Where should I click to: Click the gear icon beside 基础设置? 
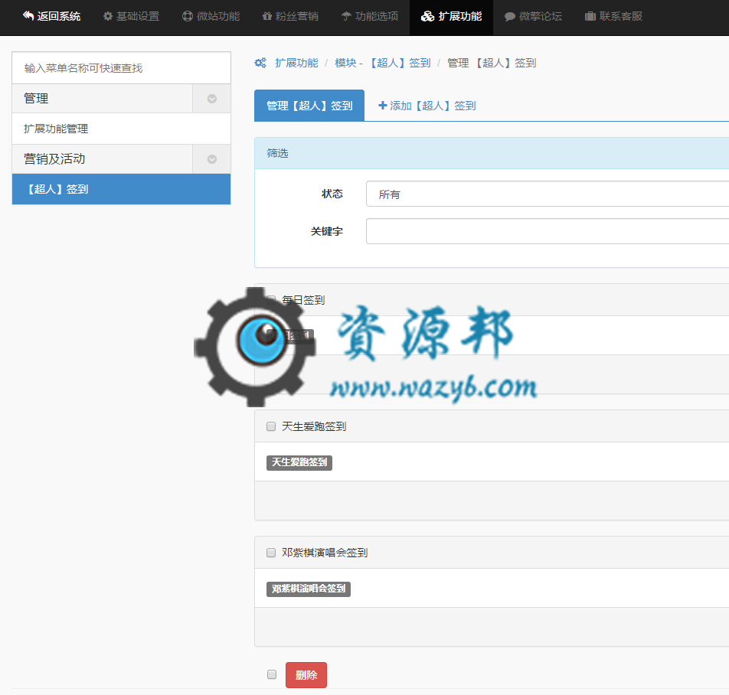pos(108,16)
